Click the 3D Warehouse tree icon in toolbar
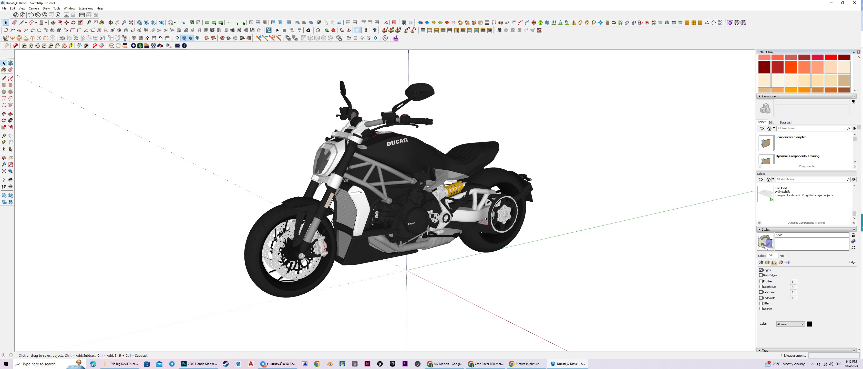Image resolution: width=863 pixels, height=369 pixels. 140,46
